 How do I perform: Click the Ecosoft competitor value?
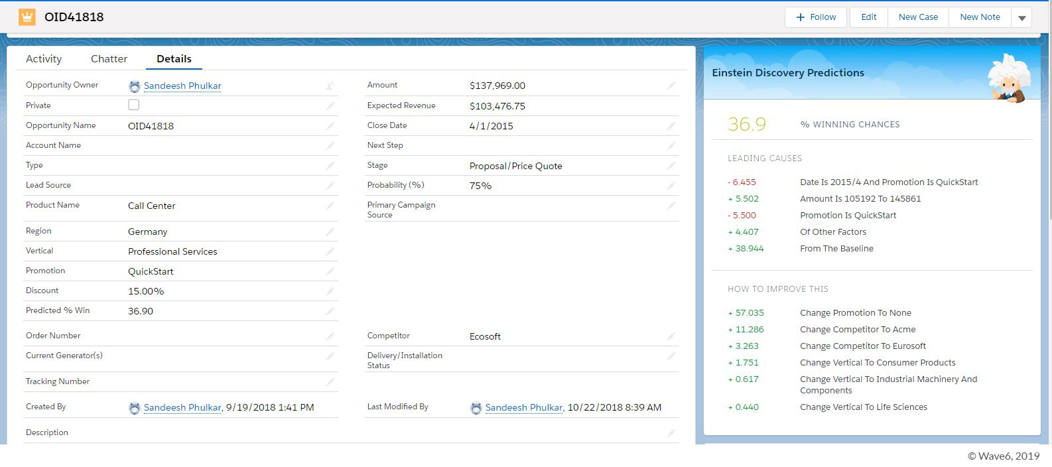click(x=485, y=337)
